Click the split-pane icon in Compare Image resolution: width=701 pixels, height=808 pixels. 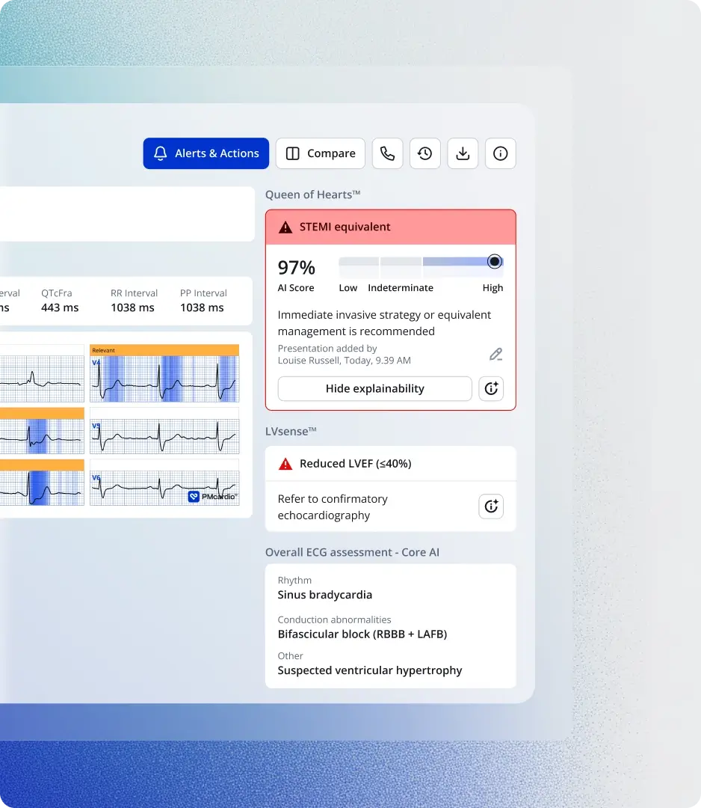click(292, 153)
